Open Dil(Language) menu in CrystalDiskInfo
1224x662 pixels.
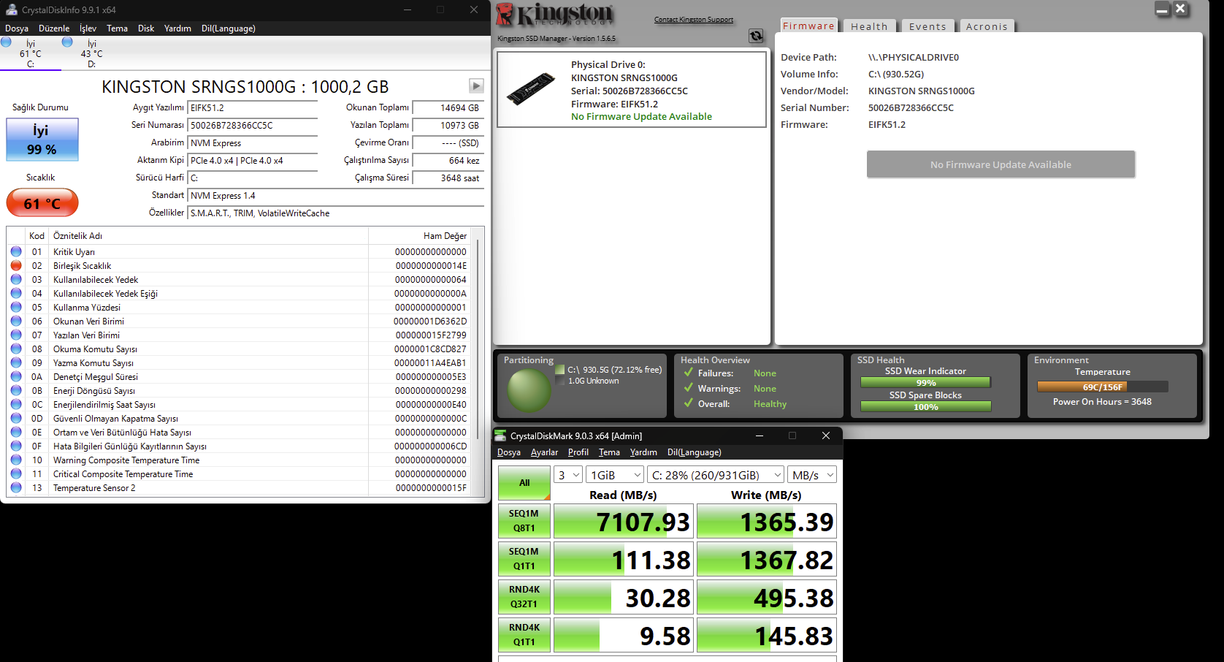[229, 28]
